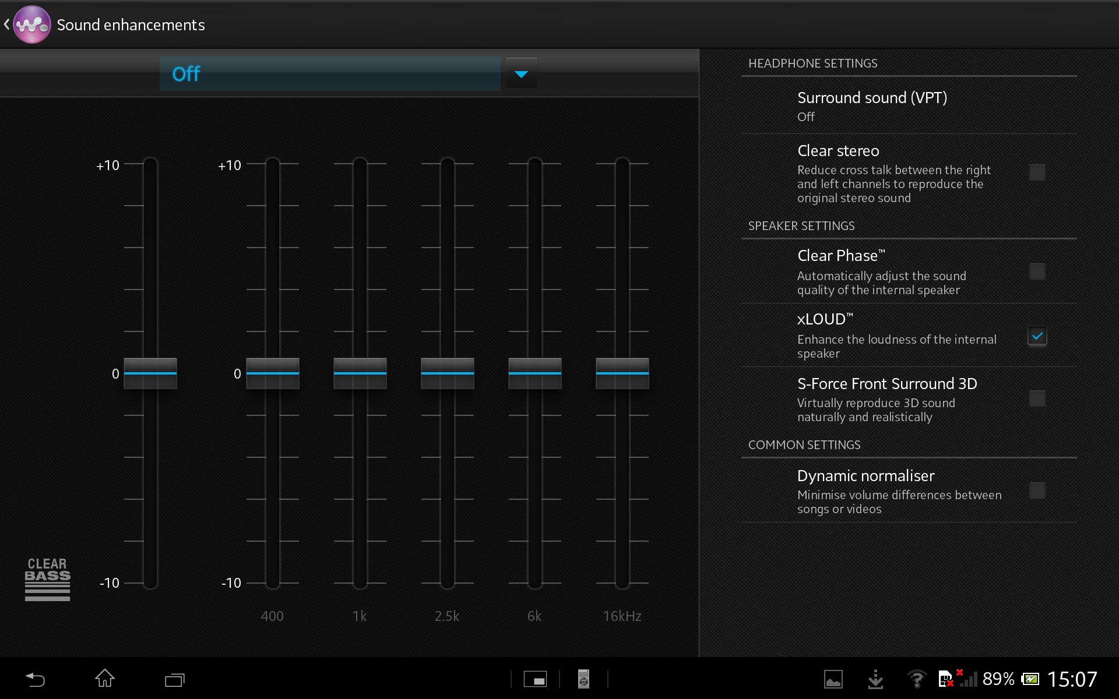1119x699 pixels.
Task: Click the Wi-Fi status icon
Action: [917, 679]
